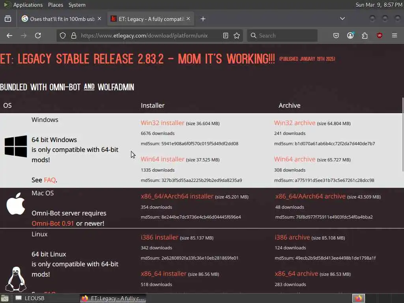Bookmark this page with the star
Viewport: 404px width, 303px height.
237,36
